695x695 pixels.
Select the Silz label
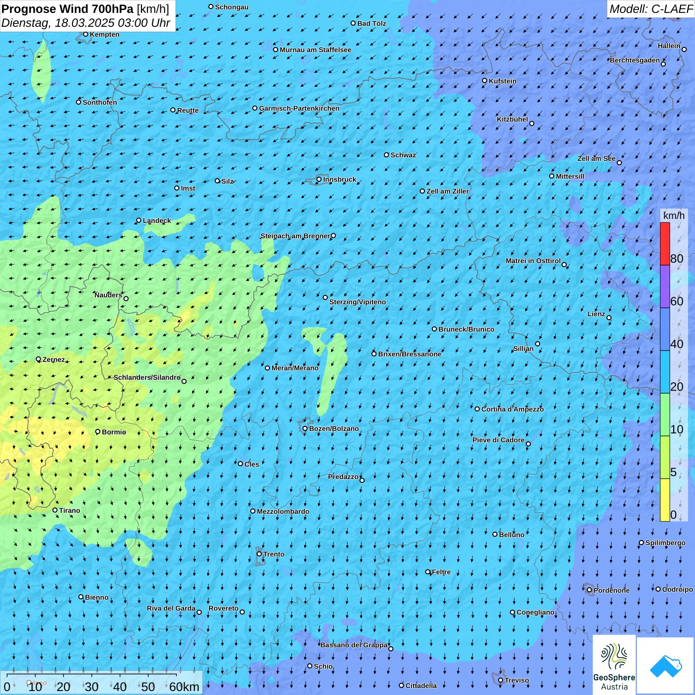pyautogui.click(x=227, y=181)
